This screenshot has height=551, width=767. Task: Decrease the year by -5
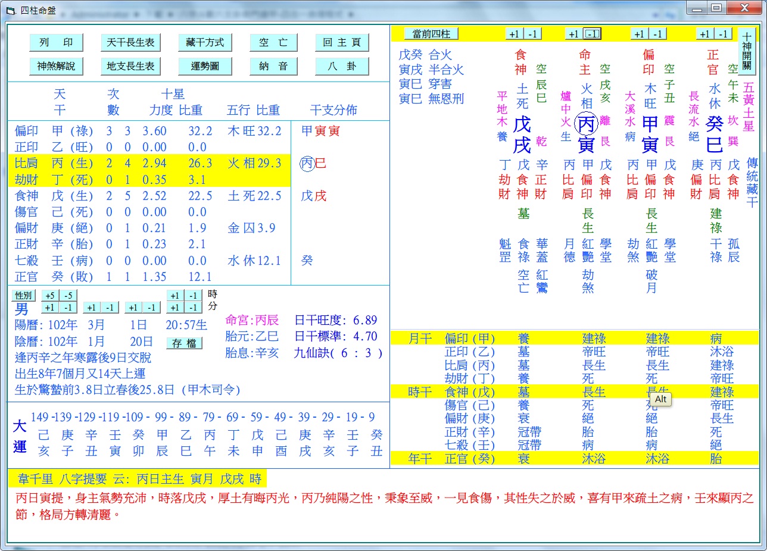coord(68,296)
